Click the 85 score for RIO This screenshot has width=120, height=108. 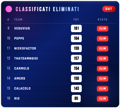(76, 99)
